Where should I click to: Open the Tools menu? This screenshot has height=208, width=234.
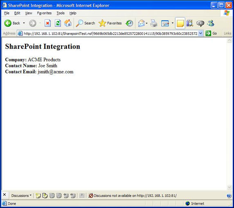(61, 13)
